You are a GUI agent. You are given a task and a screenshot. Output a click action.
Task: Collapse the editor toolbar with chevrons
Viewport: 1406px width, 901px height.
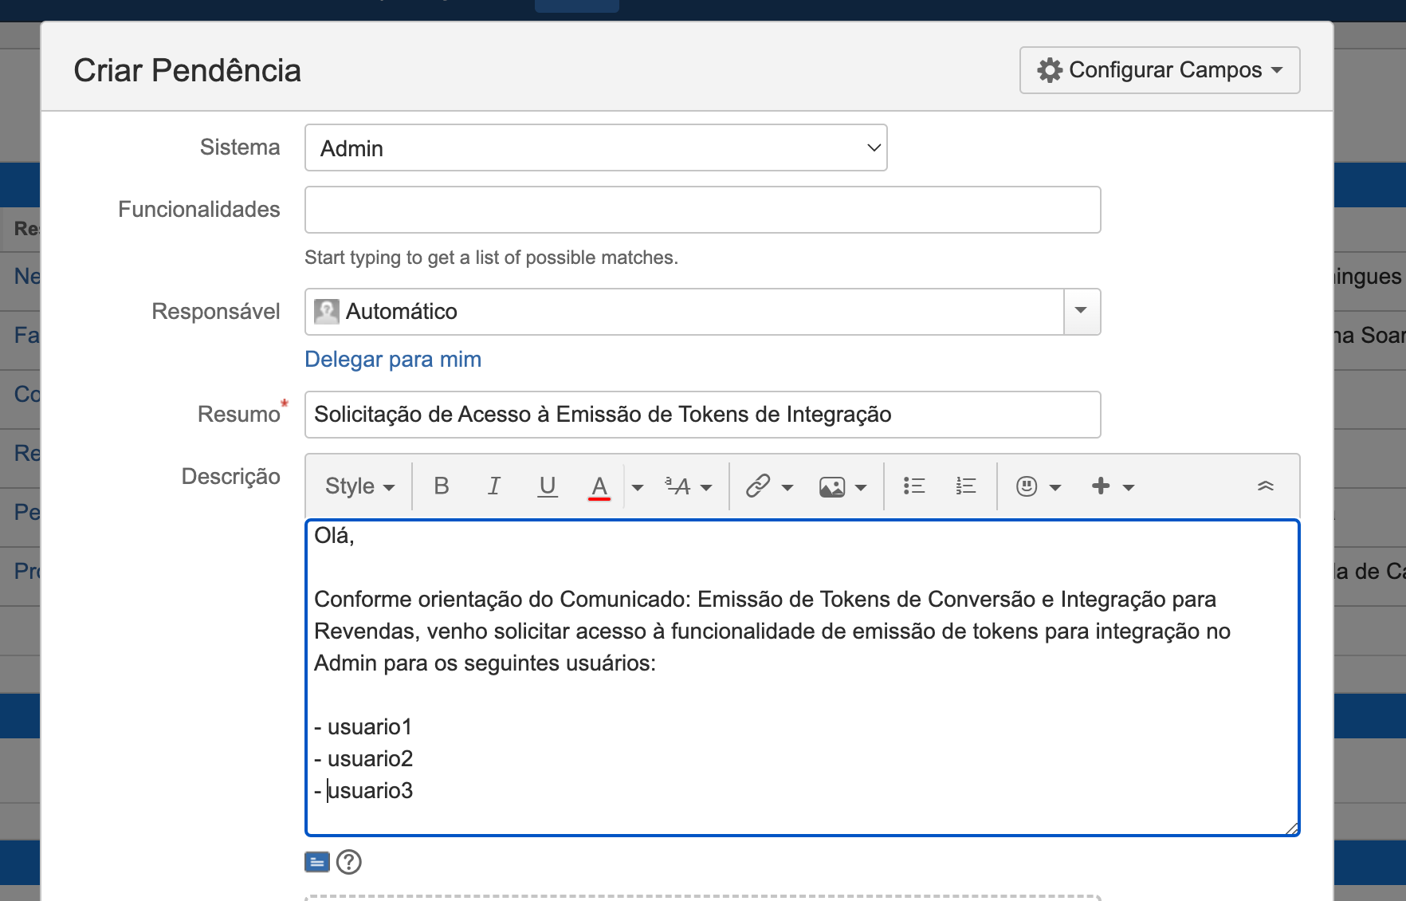(x=1266, y=486)
